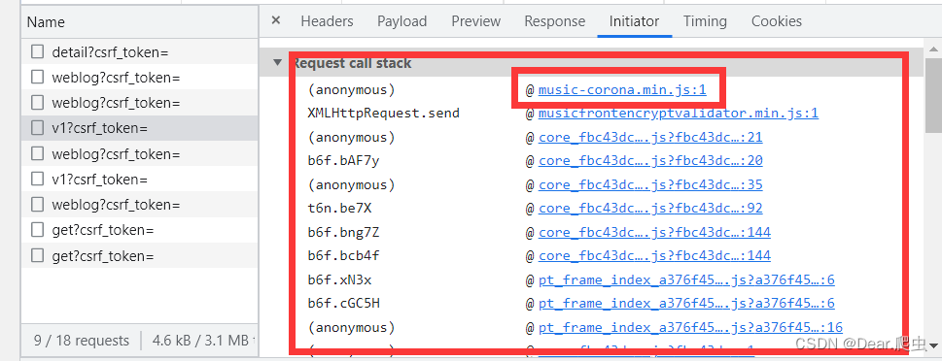Select the first weblog?csrf_token= checkbox
The width and height of the screenshot is (942, 361).
tap(38, 78)
